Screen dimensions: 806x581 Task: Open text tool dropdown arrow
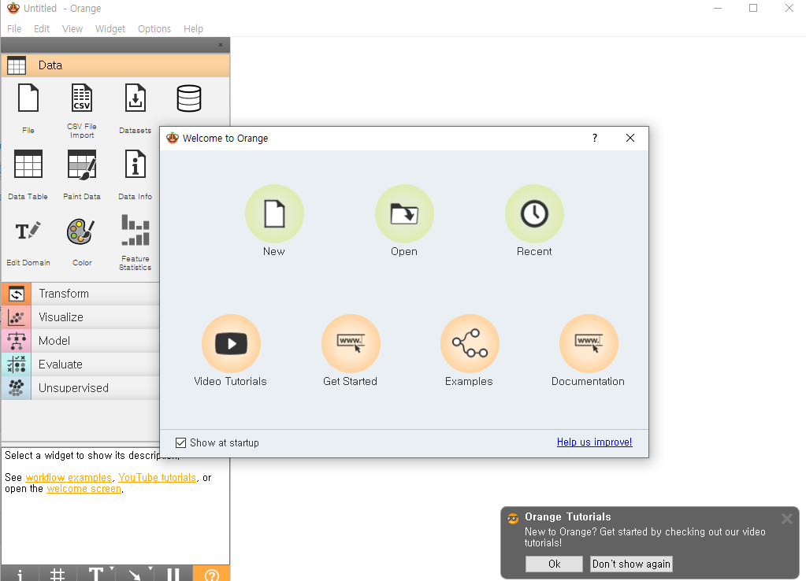coord(112,568)
